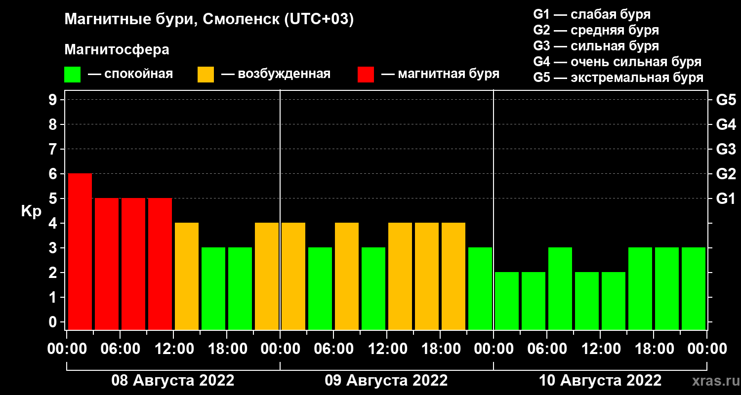
Task: Click the 06:00 time label for 09 Августа
Action: (333, 349)
